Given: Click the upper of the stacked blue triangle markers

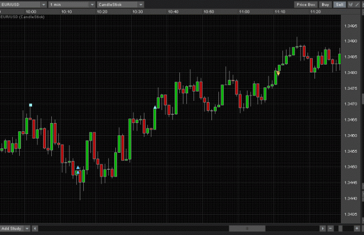Looking at the screenshot, I should click(x=78, y=167).
